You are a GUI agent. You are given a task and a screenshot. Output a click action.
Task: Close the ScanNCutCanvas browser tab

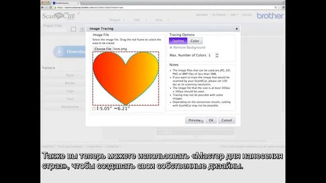pyautogui.click(x=78, y=3)
